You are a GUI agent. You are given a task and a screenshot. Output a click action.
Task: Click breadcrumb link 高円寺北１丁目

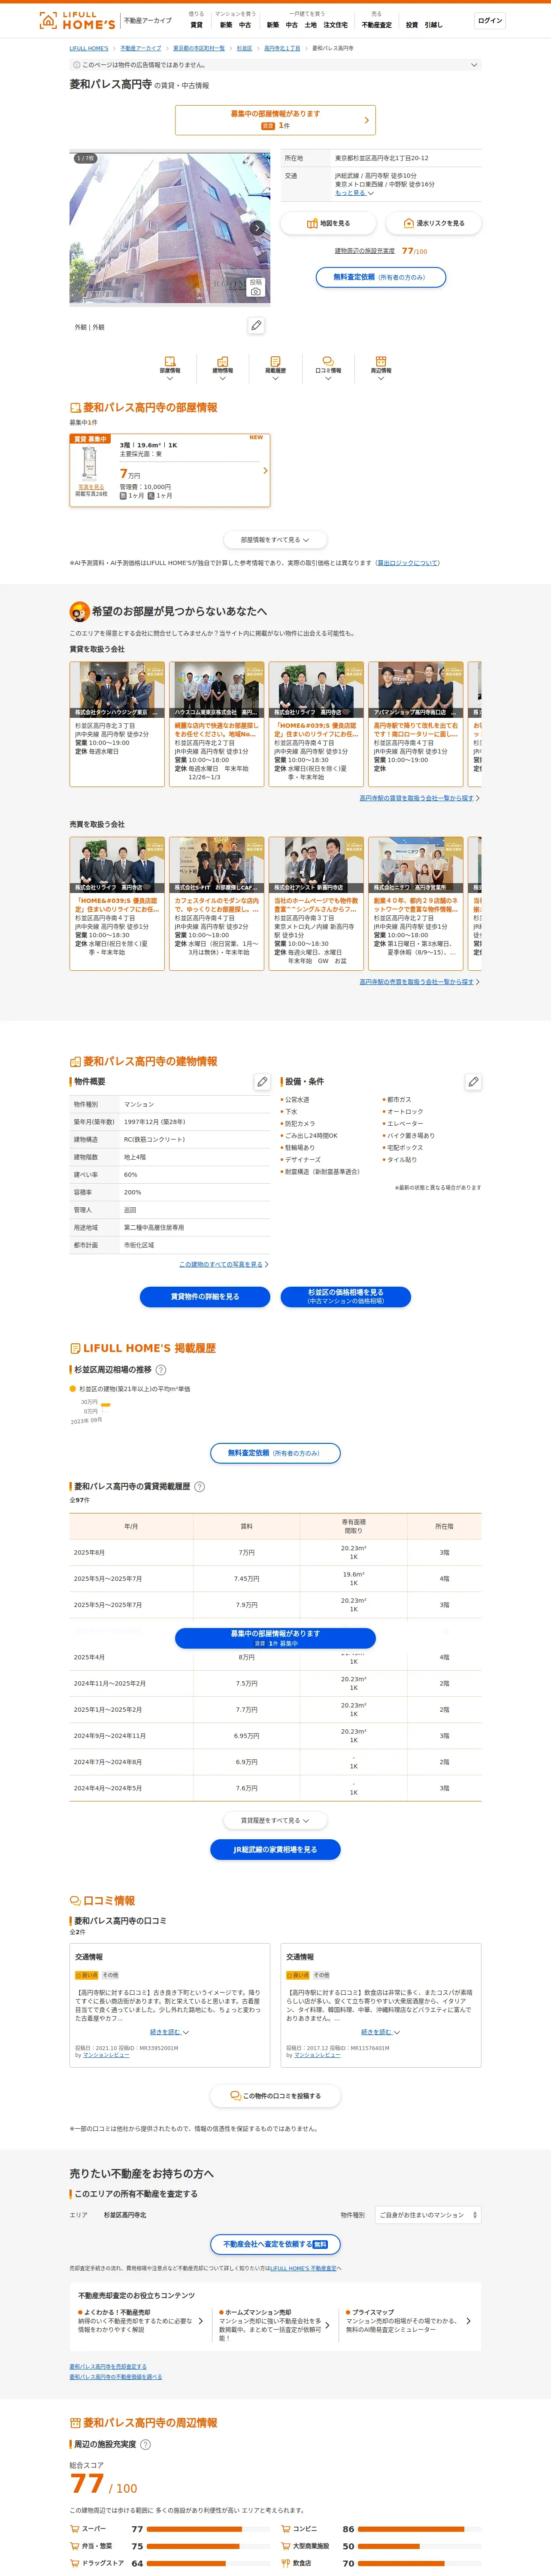click(x=282, y=48)
